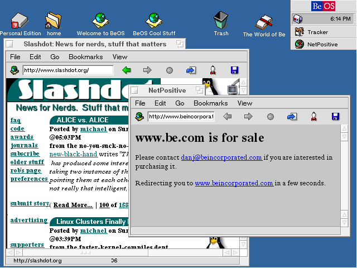Viewport: 357px width, 268px height.
Task: Click the preferences link on Slashdot
Action: pyautogui.click(x=29, y=179)
